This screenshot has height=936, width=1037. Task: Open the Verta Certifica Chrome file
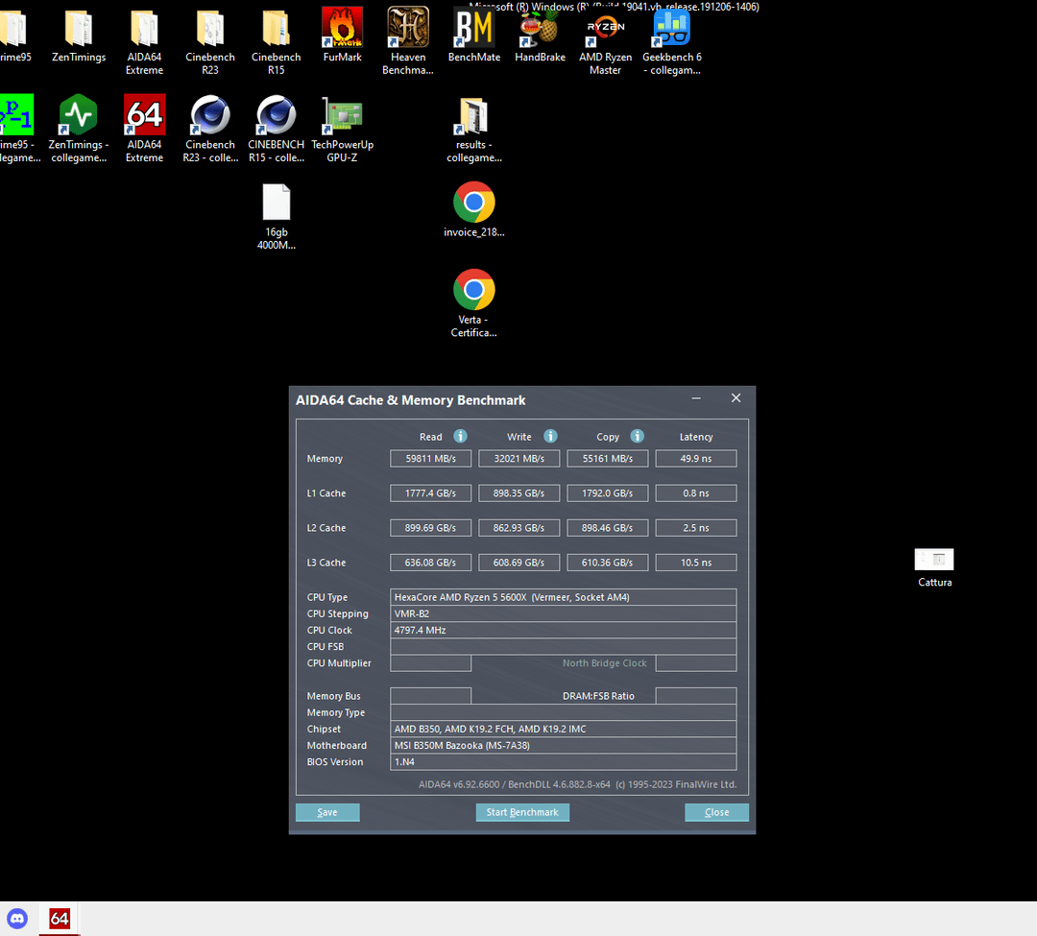tap(474, 303)
